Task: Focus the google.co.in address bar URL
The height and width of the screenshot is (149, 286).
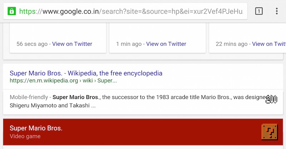Action: 131,11
